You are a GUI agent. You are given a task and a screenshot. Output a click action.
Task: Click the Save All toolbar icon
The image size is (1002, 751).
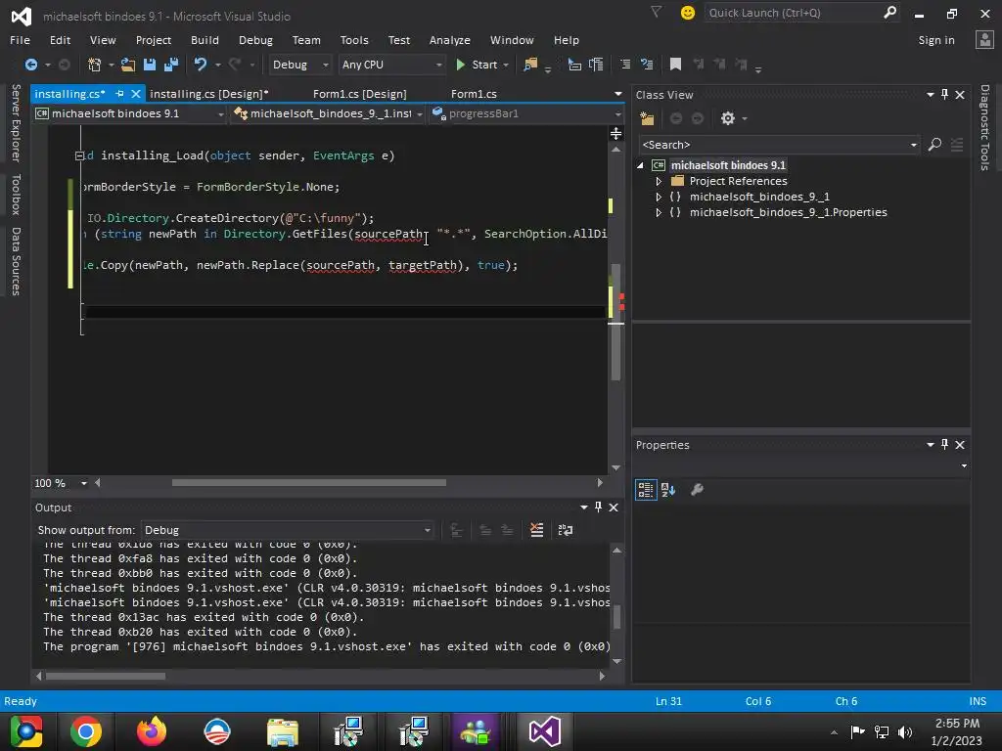(171, 65)
